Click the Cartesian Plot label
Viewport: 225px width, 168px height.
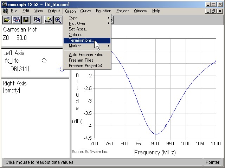tap(20, 29)
